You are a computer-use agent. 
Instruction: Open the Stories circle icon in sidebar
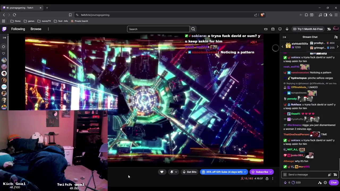point(4,47)
